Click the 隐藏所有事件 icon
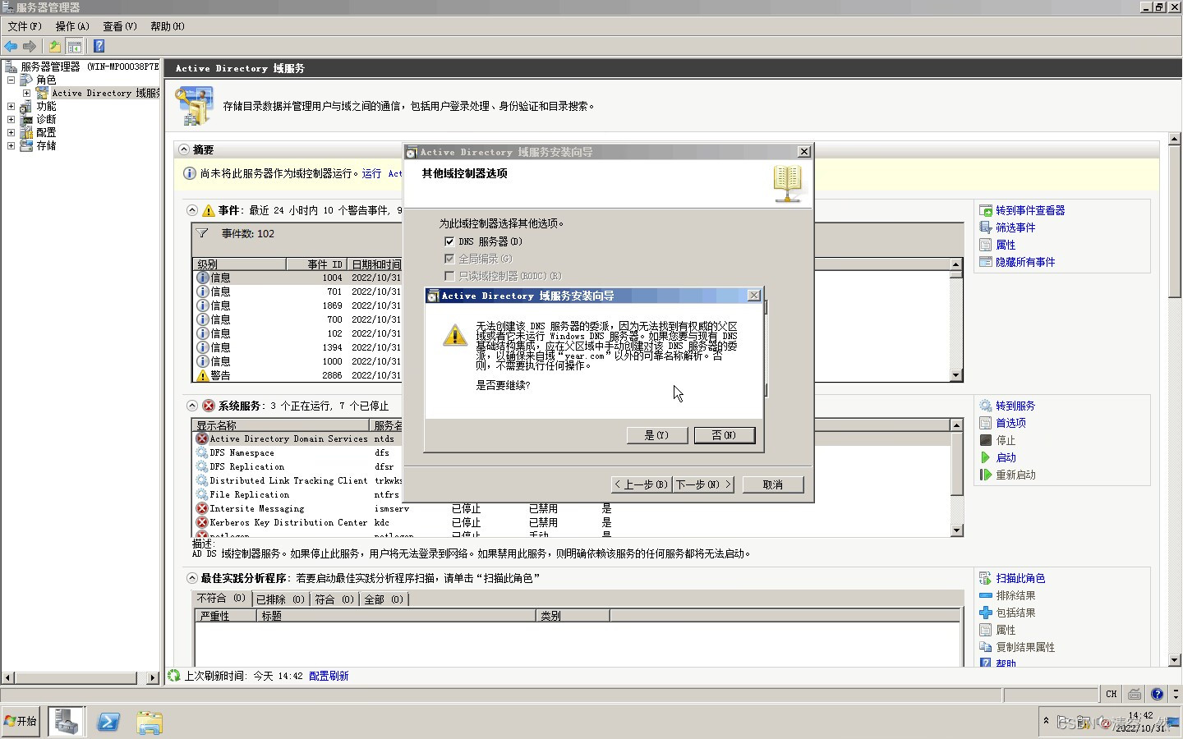The width and height of the screenshot is (1183, 739). (x=986, y=262)
